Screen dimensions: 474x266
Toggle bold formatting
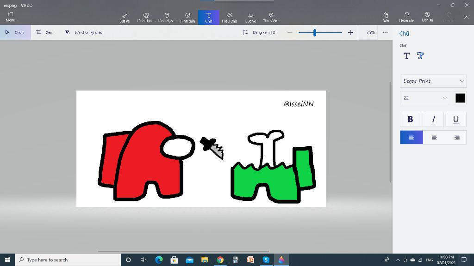pos(410,119)
